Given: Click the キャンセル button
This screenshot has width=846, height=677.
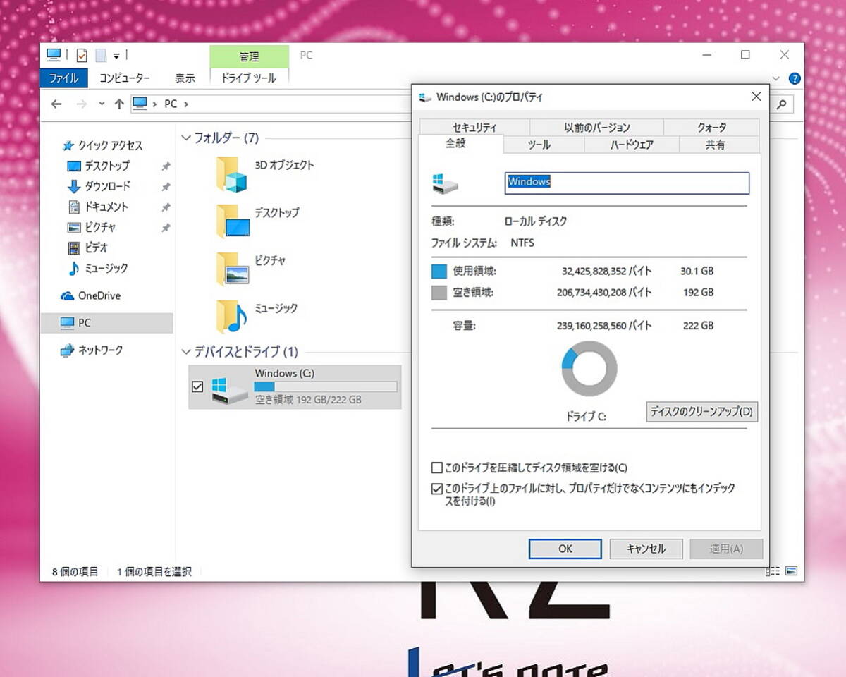Looking at the screenshot, I should (646, 549).
